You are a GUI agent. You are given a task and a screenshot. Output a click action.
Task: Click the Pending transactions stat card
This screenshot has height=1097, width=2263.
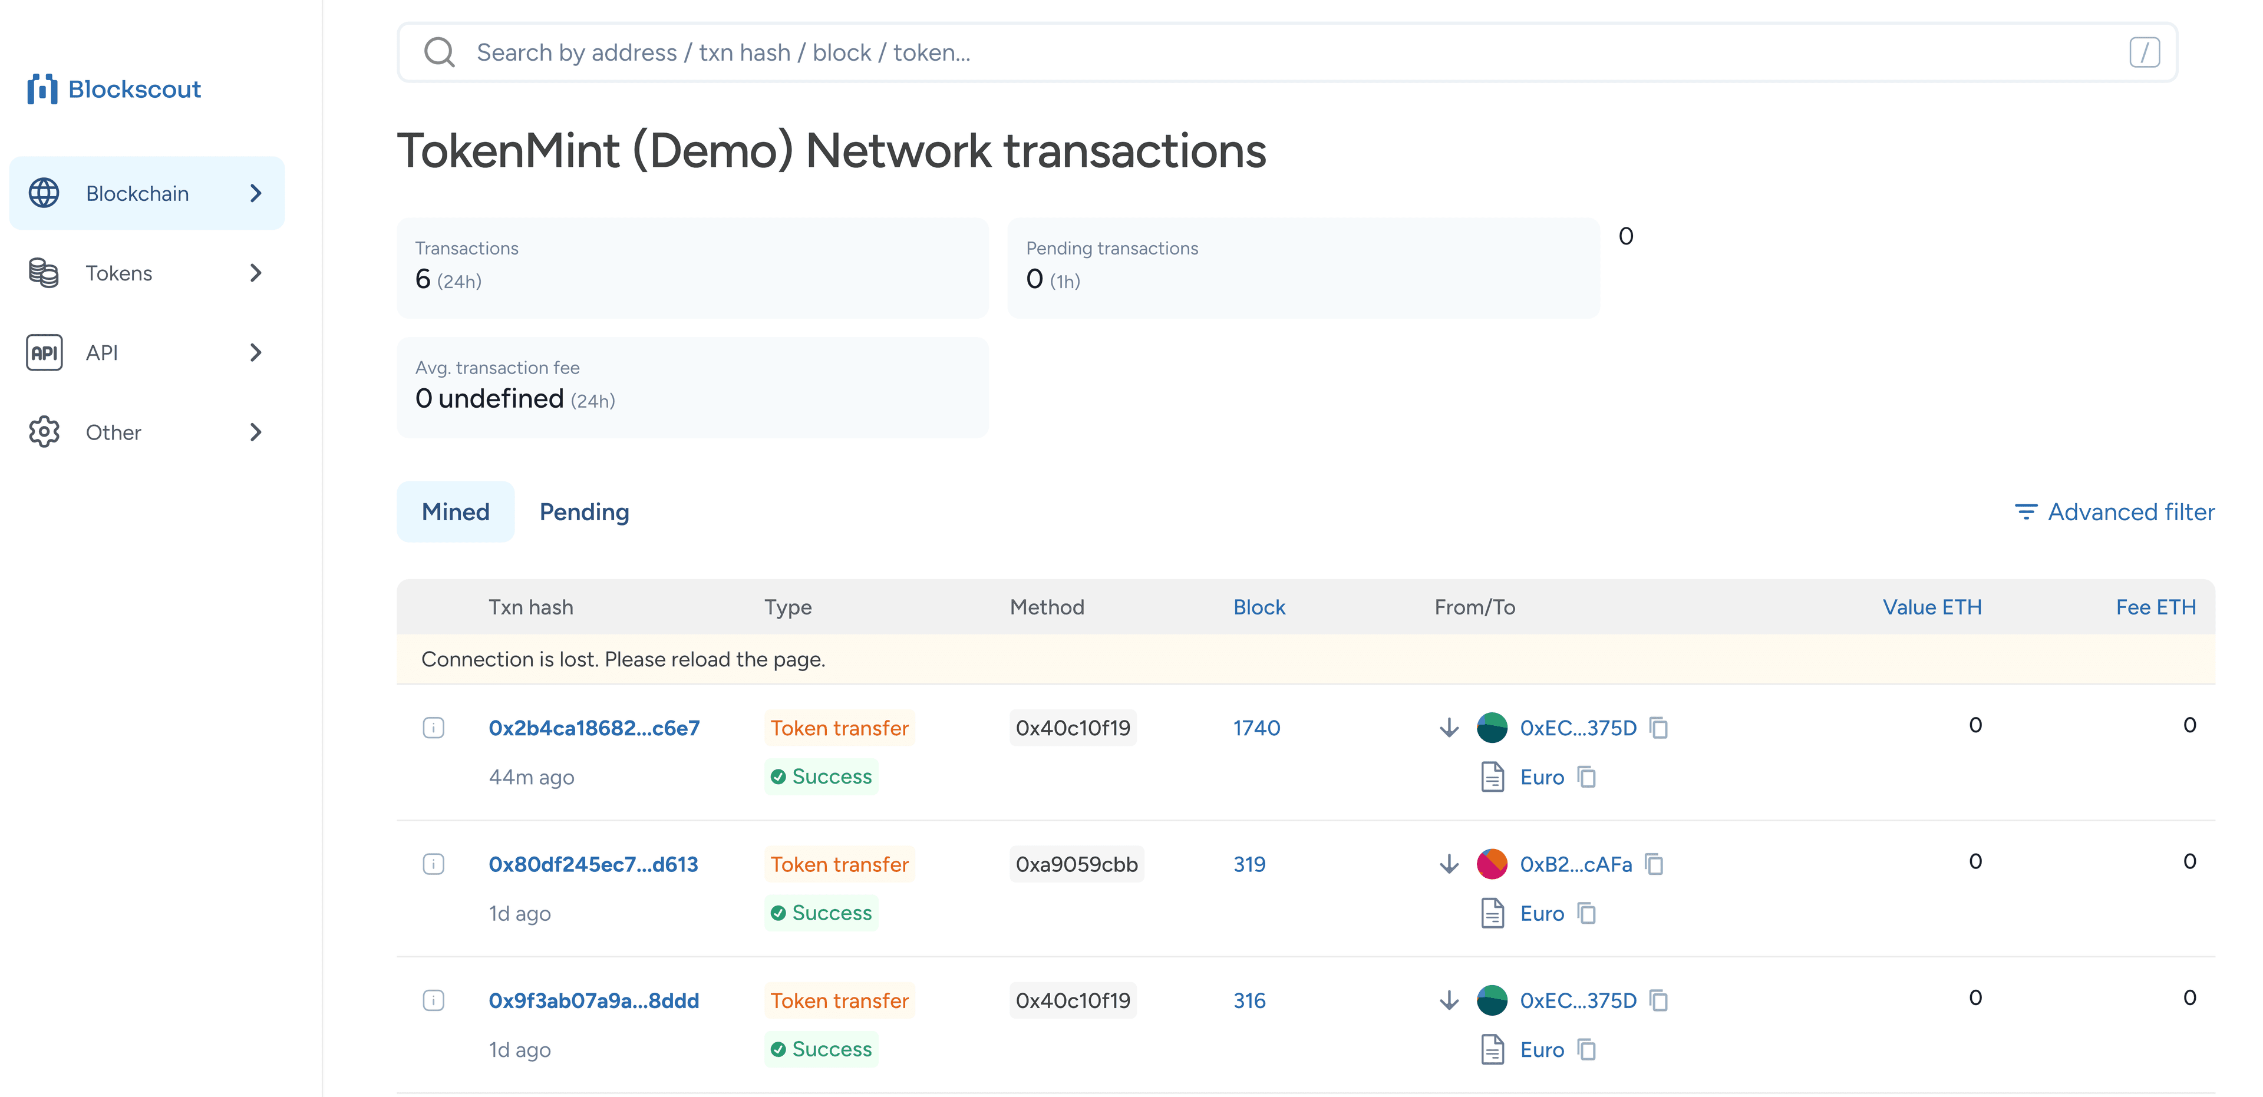click(x=1304, y=268)
